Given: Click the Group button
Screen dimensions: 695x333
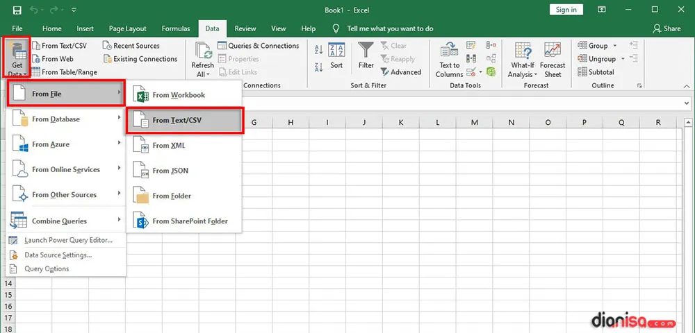Looking at the screenshot, I should point(593,46).
